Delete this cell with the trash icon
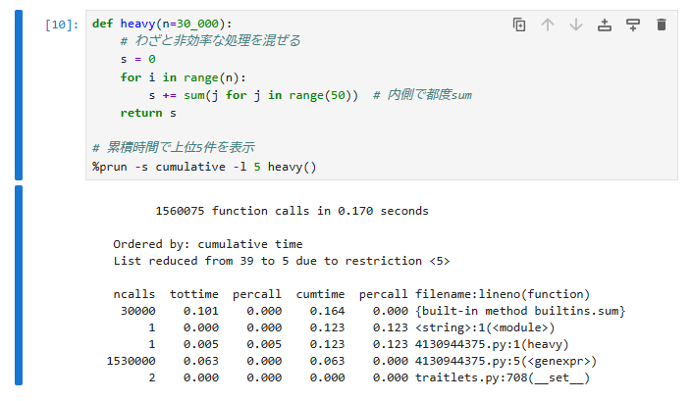692x401 pixels. 662,25
